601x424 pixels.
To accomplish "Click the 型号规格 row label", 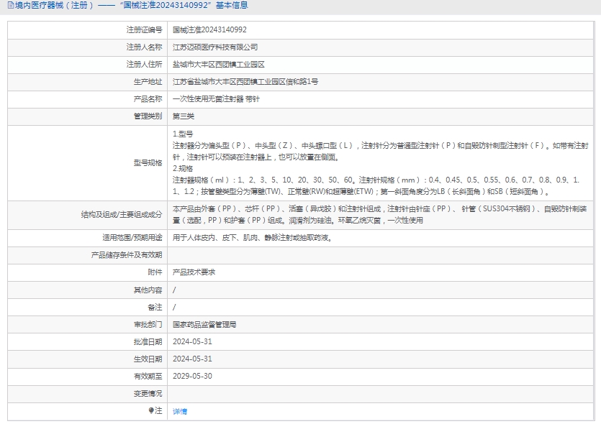I will pyautogui.click(x=148, y=163).
